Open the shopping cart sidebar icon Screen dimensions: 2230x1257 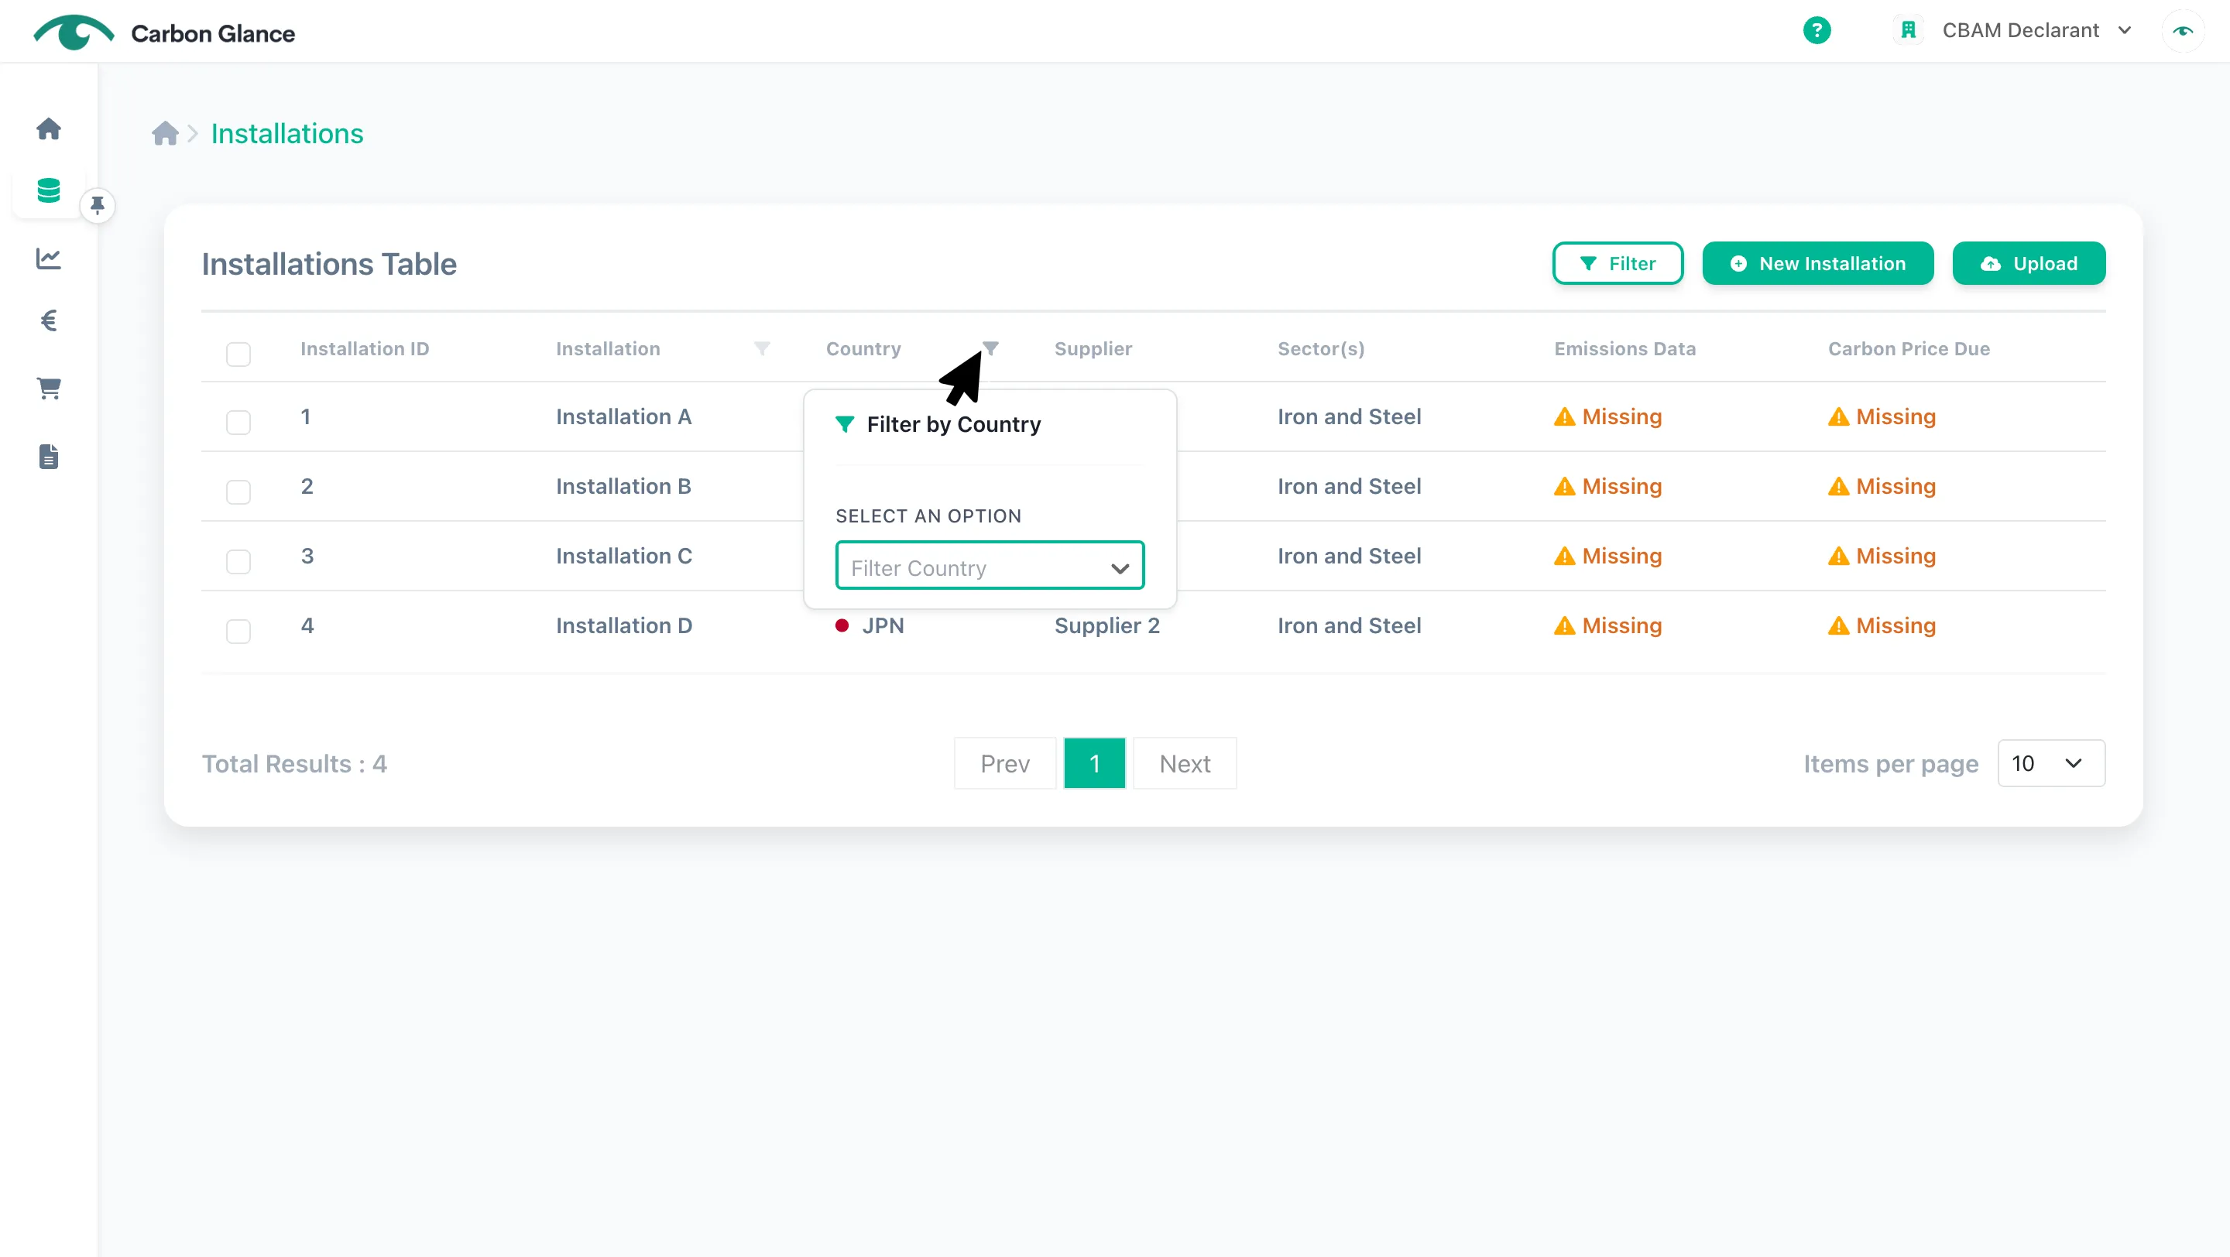[49, 389]
